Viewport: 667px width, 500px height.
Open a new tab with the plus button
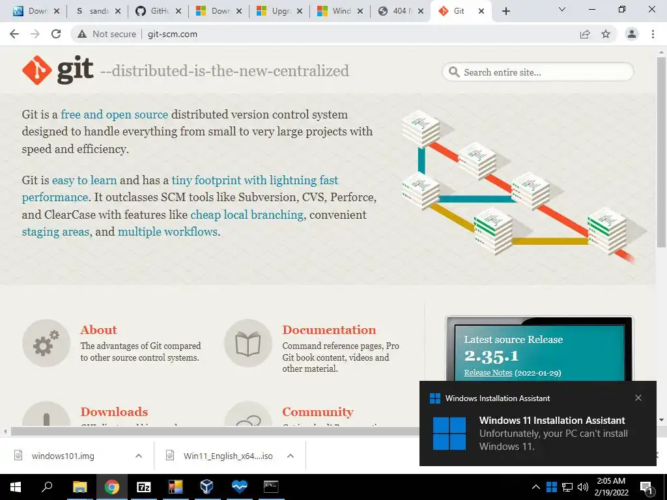pos(505,11)
